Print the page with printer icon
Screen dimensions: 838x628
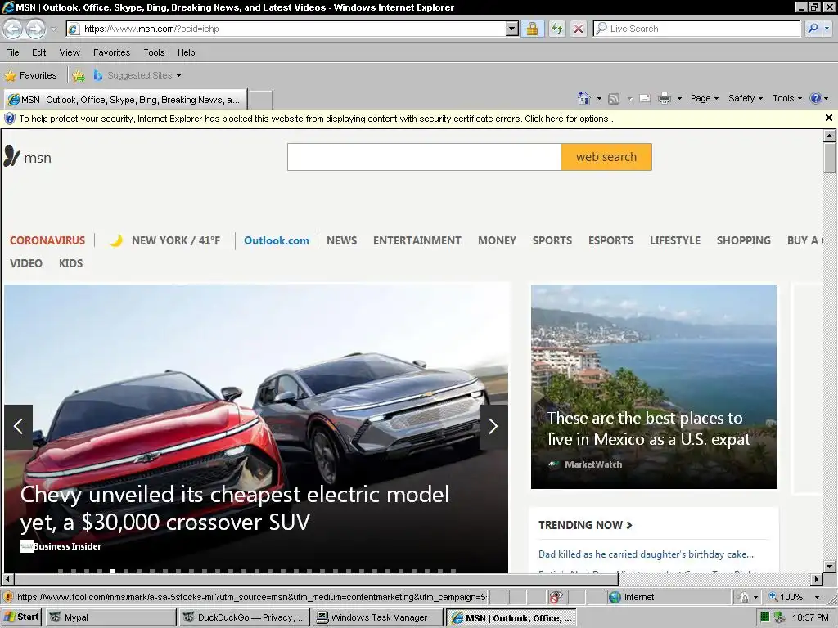(x=665, y=98)
